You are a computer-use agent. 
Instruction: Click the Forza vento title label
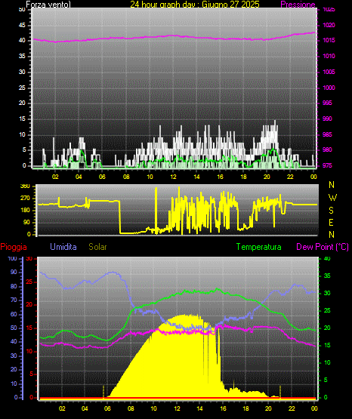(x=48, y=5)
